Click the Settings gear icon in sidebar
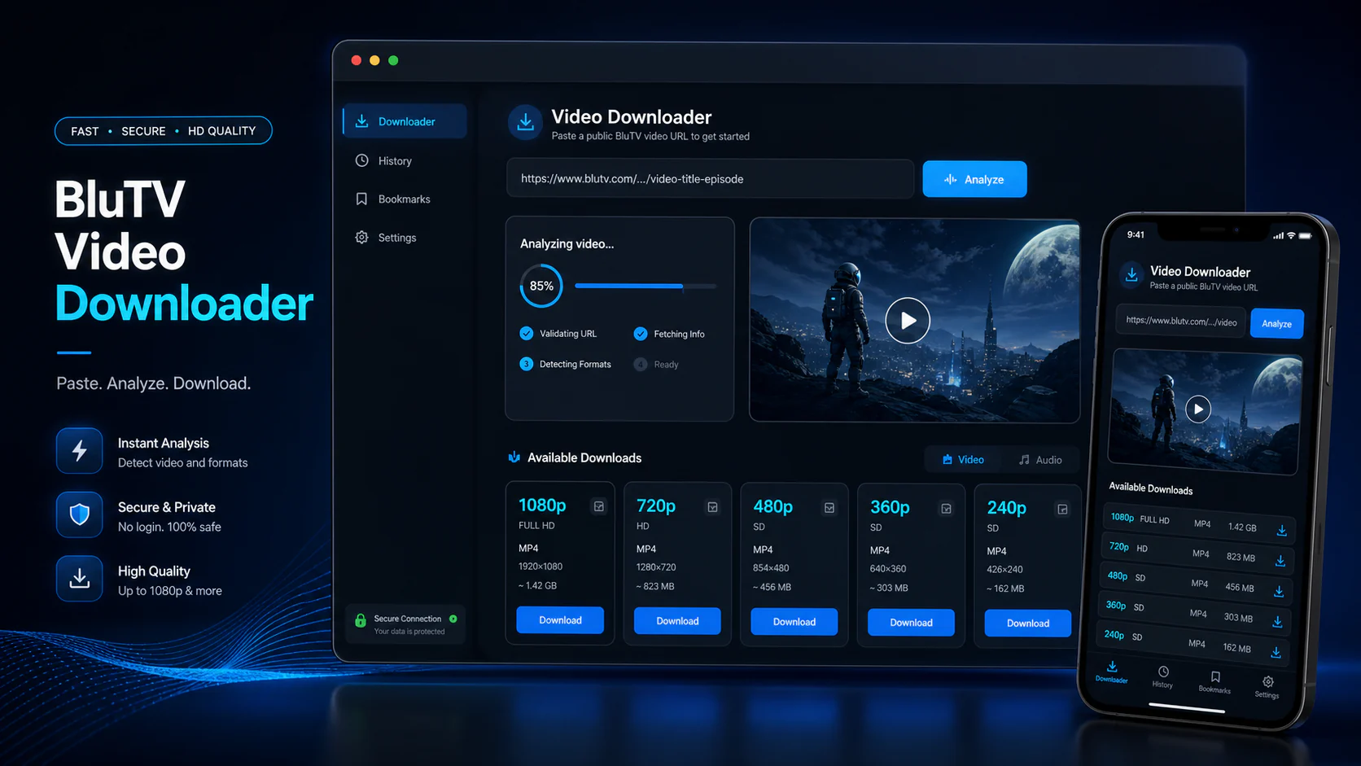1361x766 pixels. click(362, 237)
